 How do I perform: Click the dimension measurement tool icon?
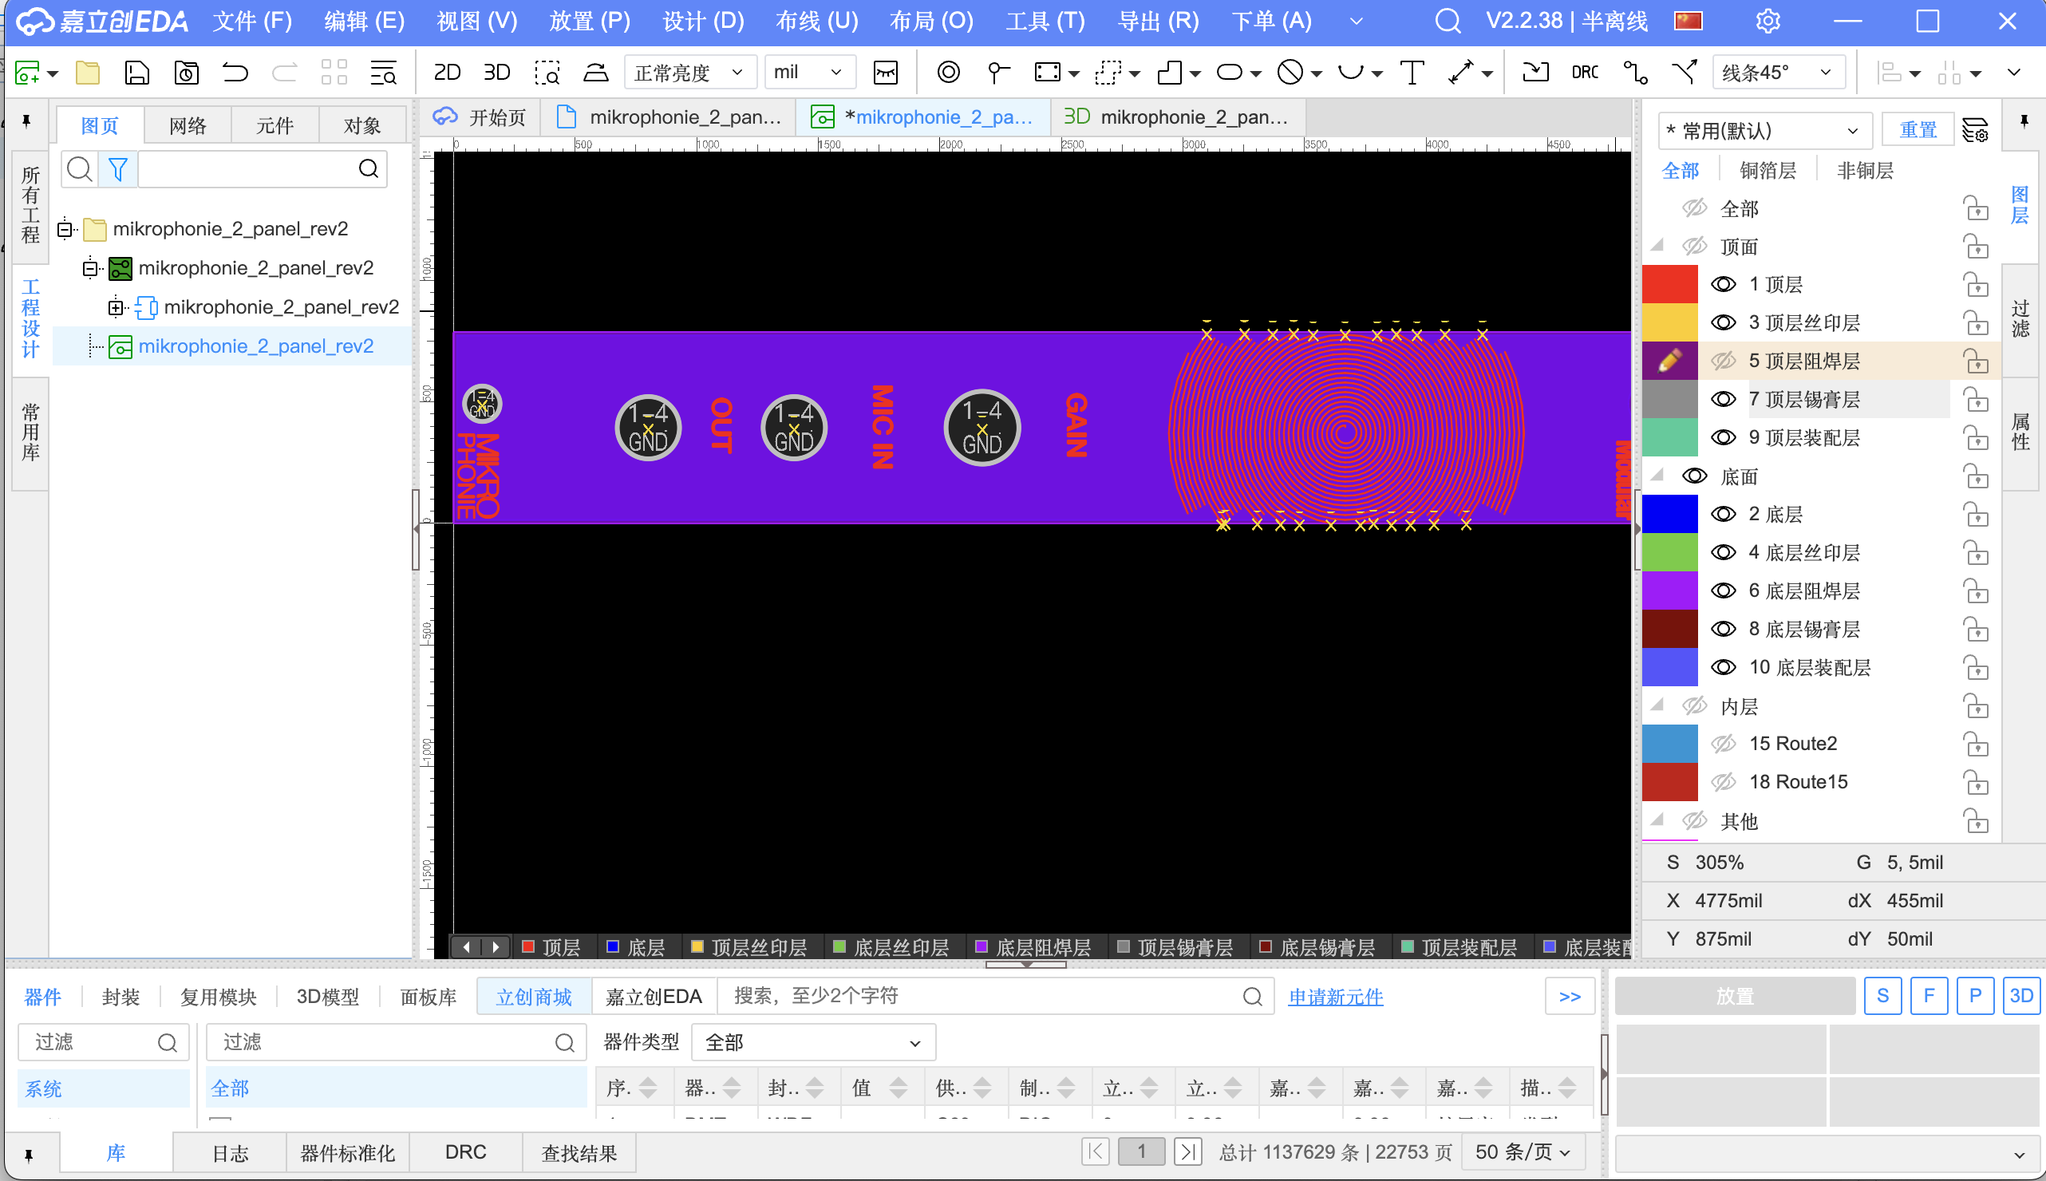[1460, 73]
